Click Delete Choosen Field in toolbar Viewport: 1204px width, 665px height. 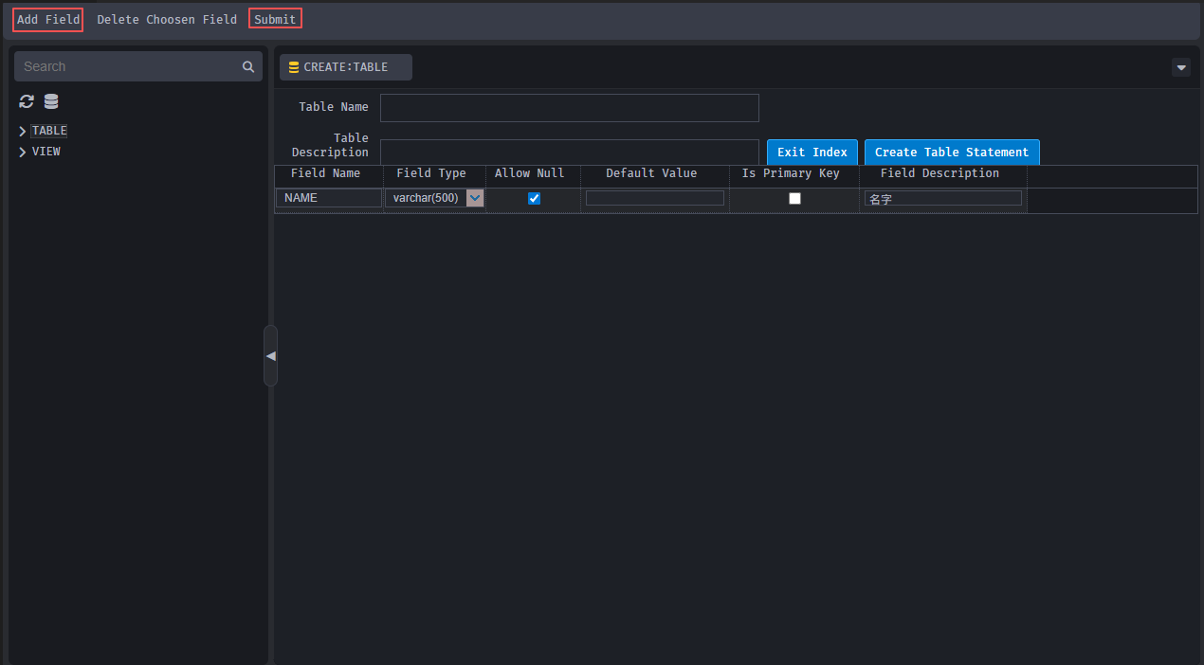tap(167, 19)
